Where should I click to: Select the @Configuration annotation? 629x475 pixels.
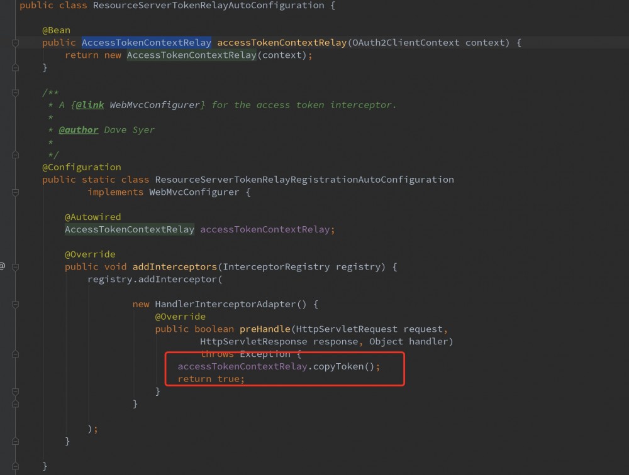(x=81, y=167)
